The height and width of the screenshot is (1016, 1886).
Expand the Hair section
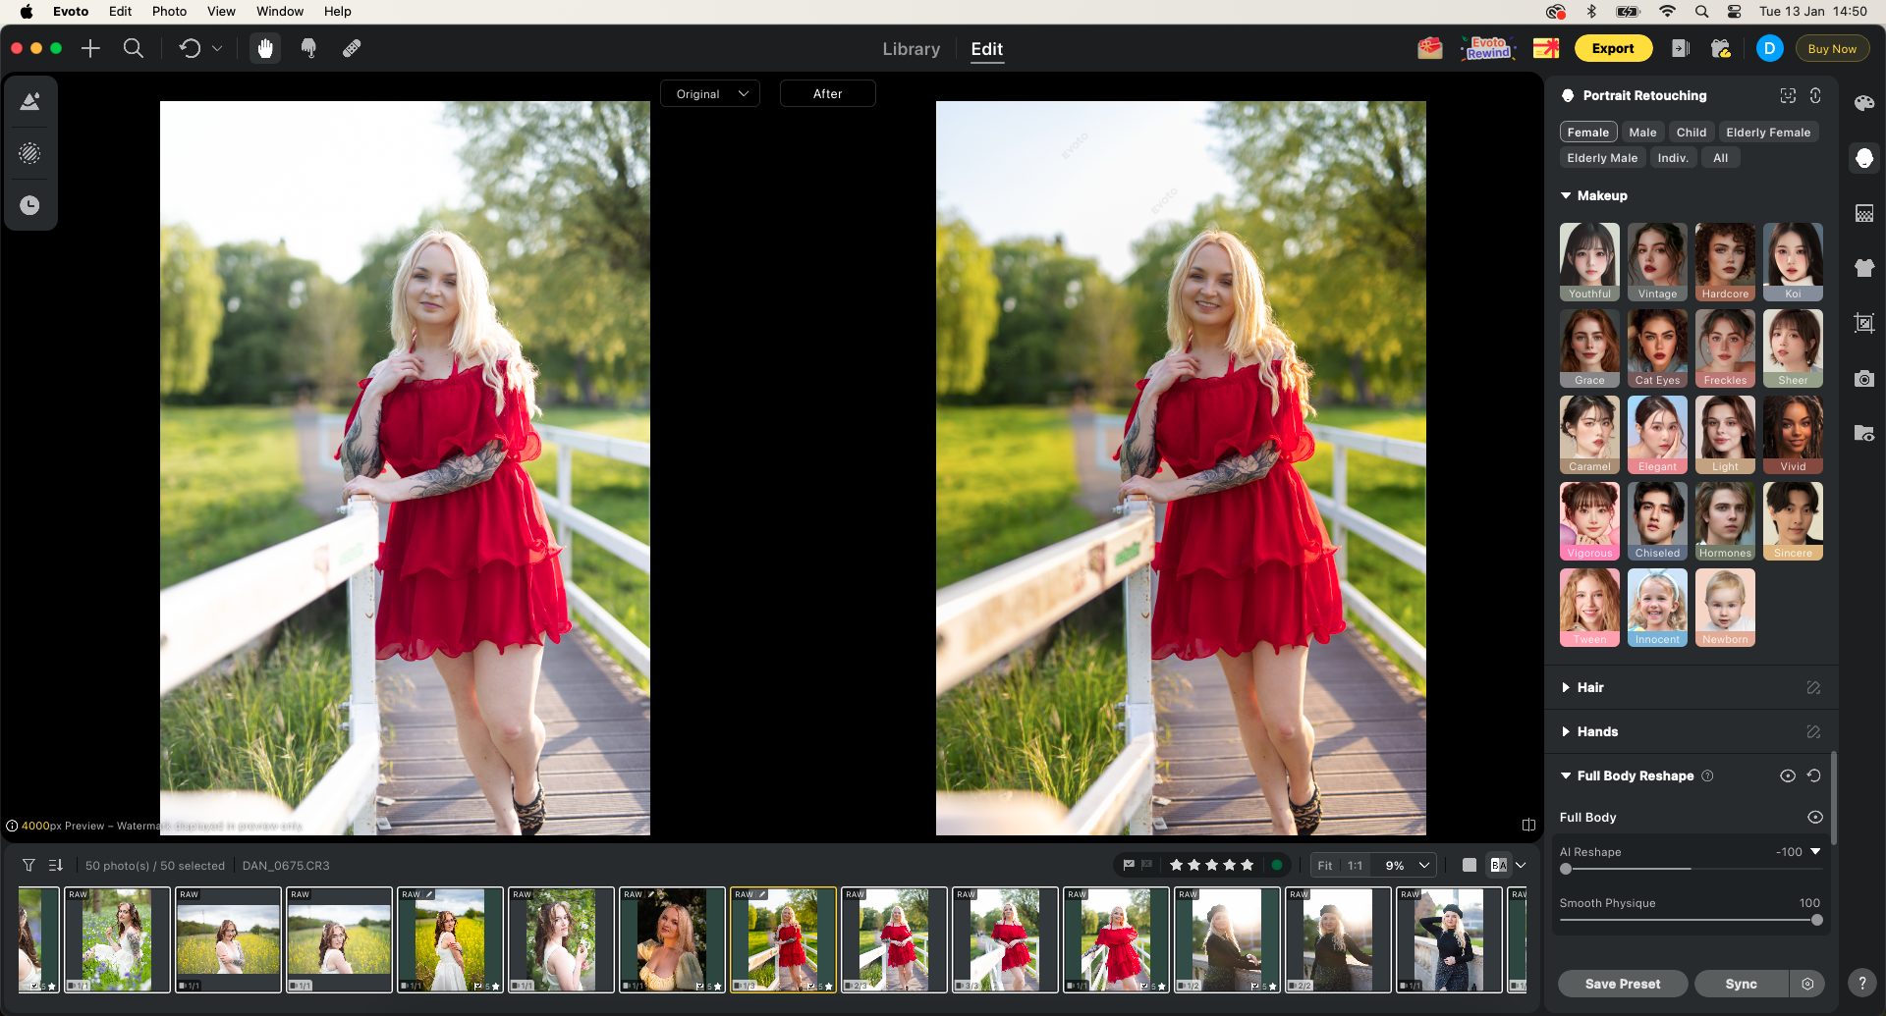1589,687
